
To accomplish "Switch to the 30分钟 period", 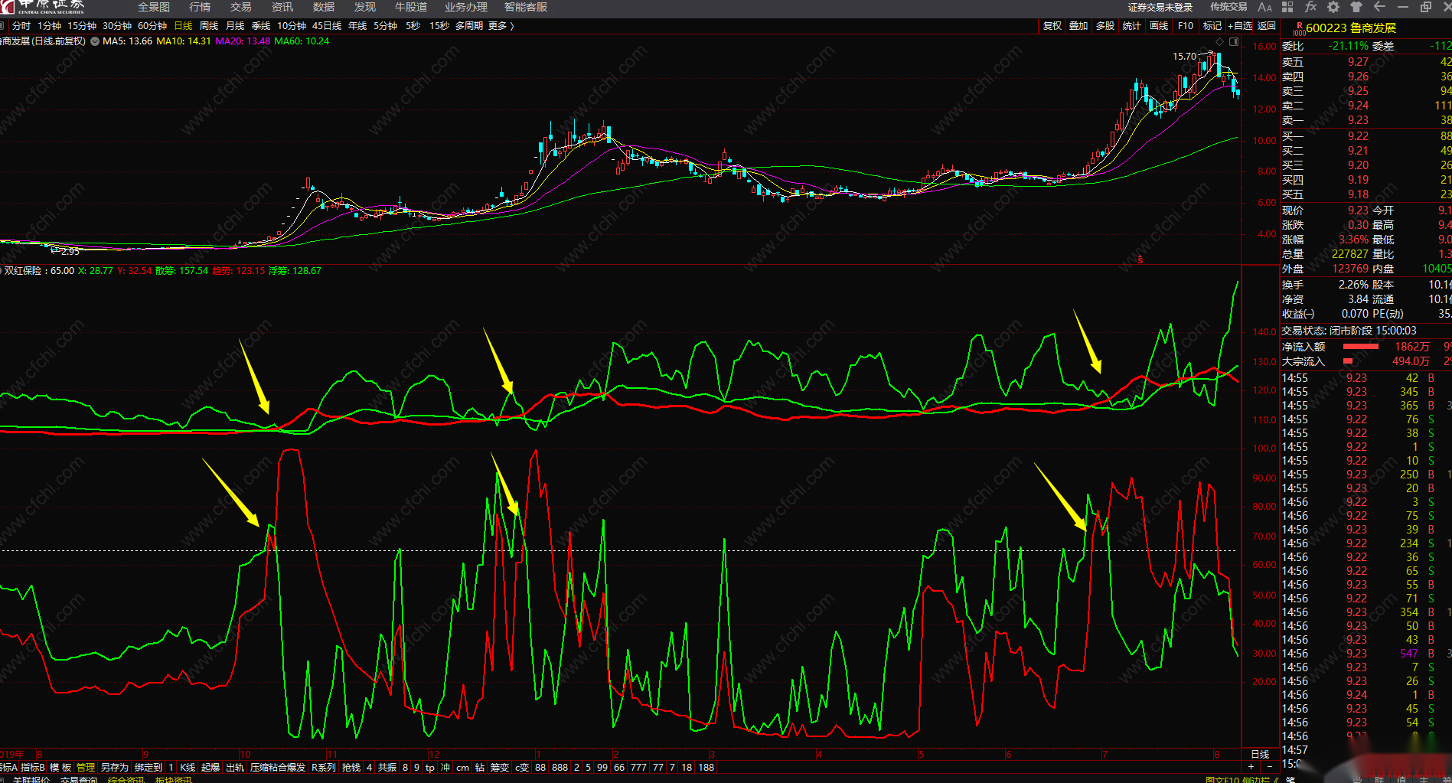I will [x=117, y=26].
